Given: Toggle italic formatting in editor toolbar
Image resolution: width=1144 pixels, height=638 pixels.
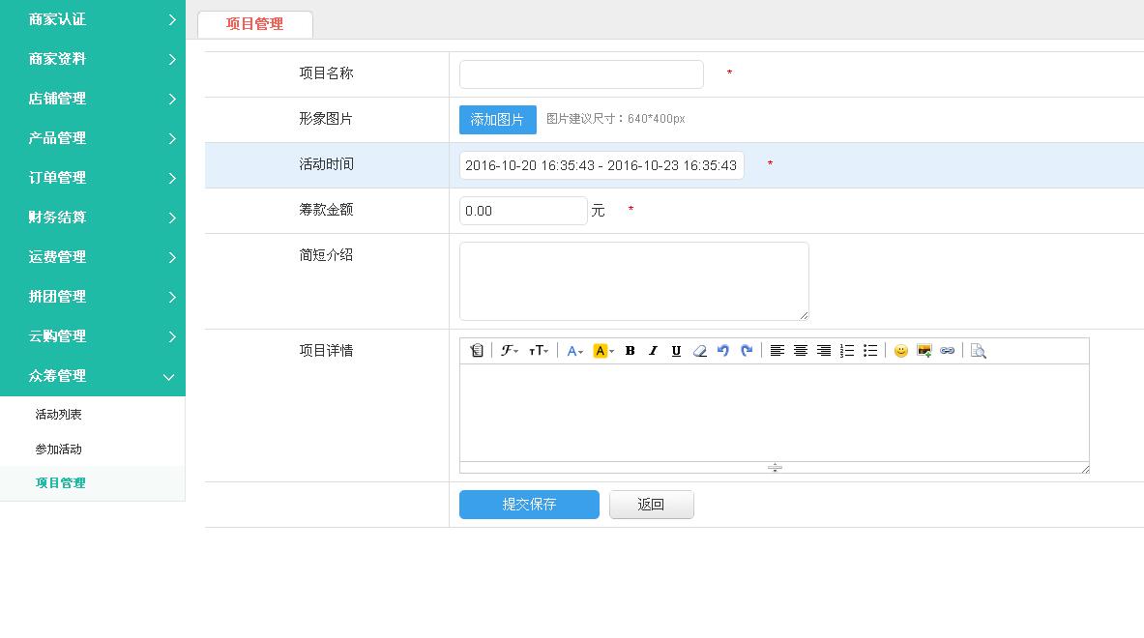Looking at the screenshot, I should click(653, 351).
